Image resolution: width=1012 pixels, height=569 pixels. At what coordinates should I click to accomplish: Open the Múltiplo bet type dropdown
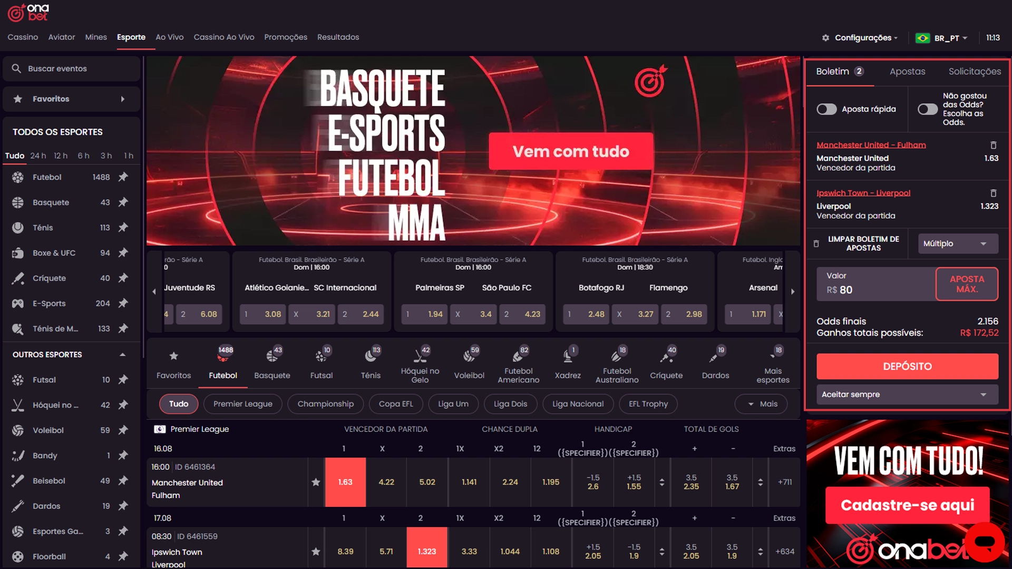click(958, 243)
